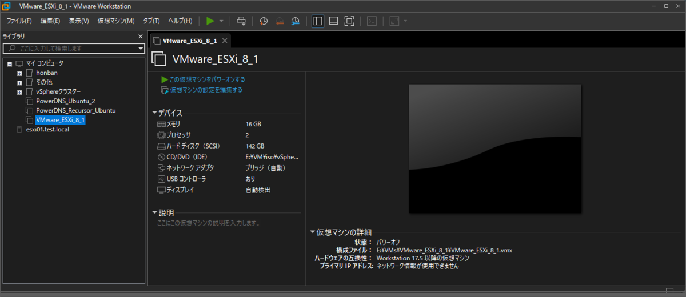
Task: Click the USB controller icon
Action: pos(161,179)
